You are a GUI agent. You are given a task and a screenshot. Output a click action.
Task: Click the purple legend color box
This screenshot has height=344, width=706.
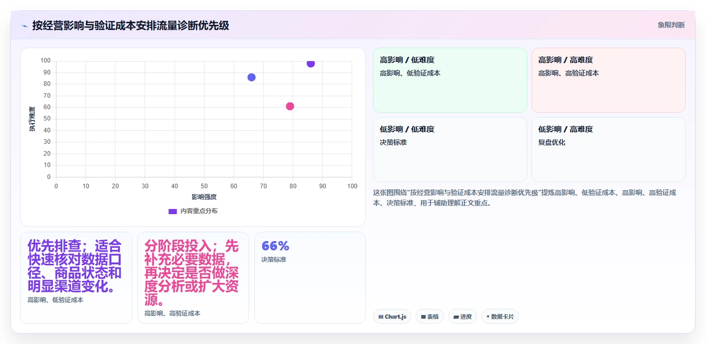(173, 211)
